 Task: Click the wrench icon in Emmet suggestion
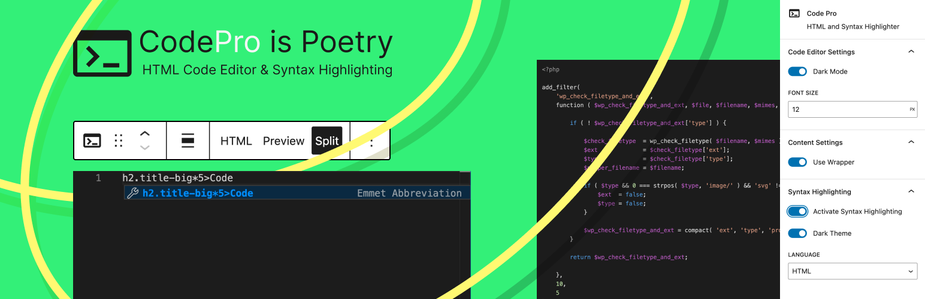click(134, 193)
